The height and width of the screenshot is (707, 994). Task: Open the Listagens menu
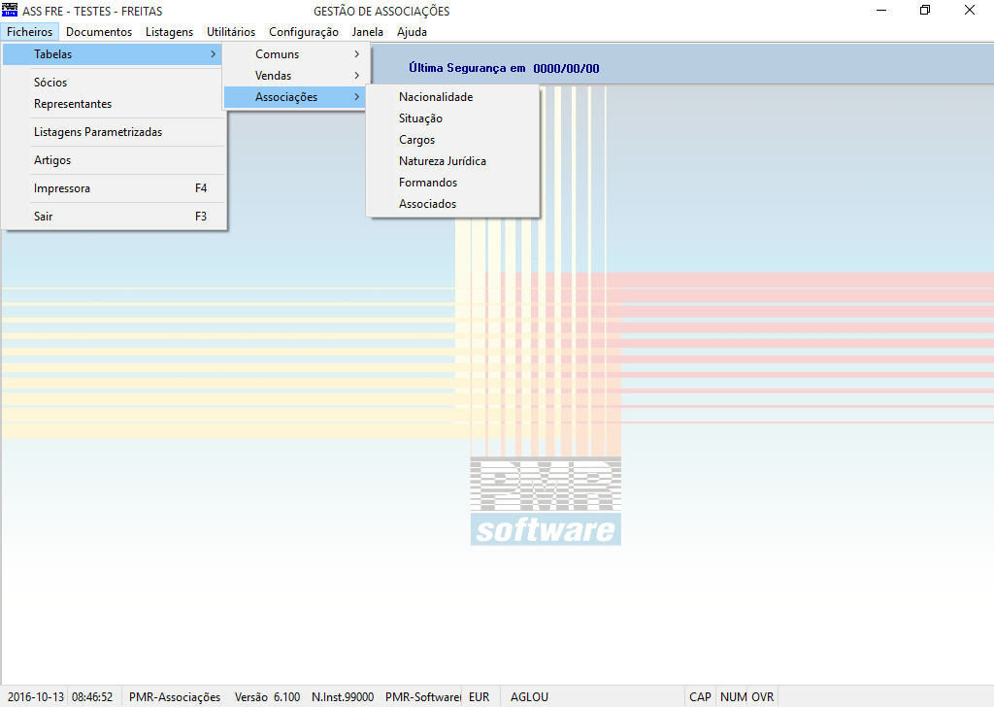[169, 32]
